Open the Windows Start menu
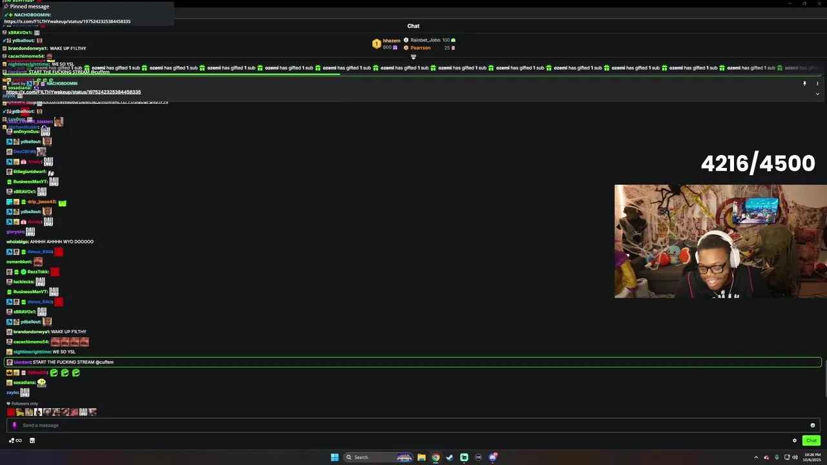 tap(335, 457)
